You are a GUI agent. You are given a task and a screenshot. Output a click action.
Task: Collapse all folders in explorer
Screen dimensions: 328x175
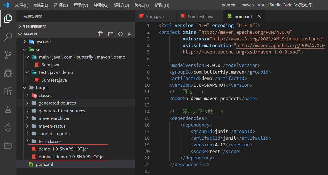point(130,34)
